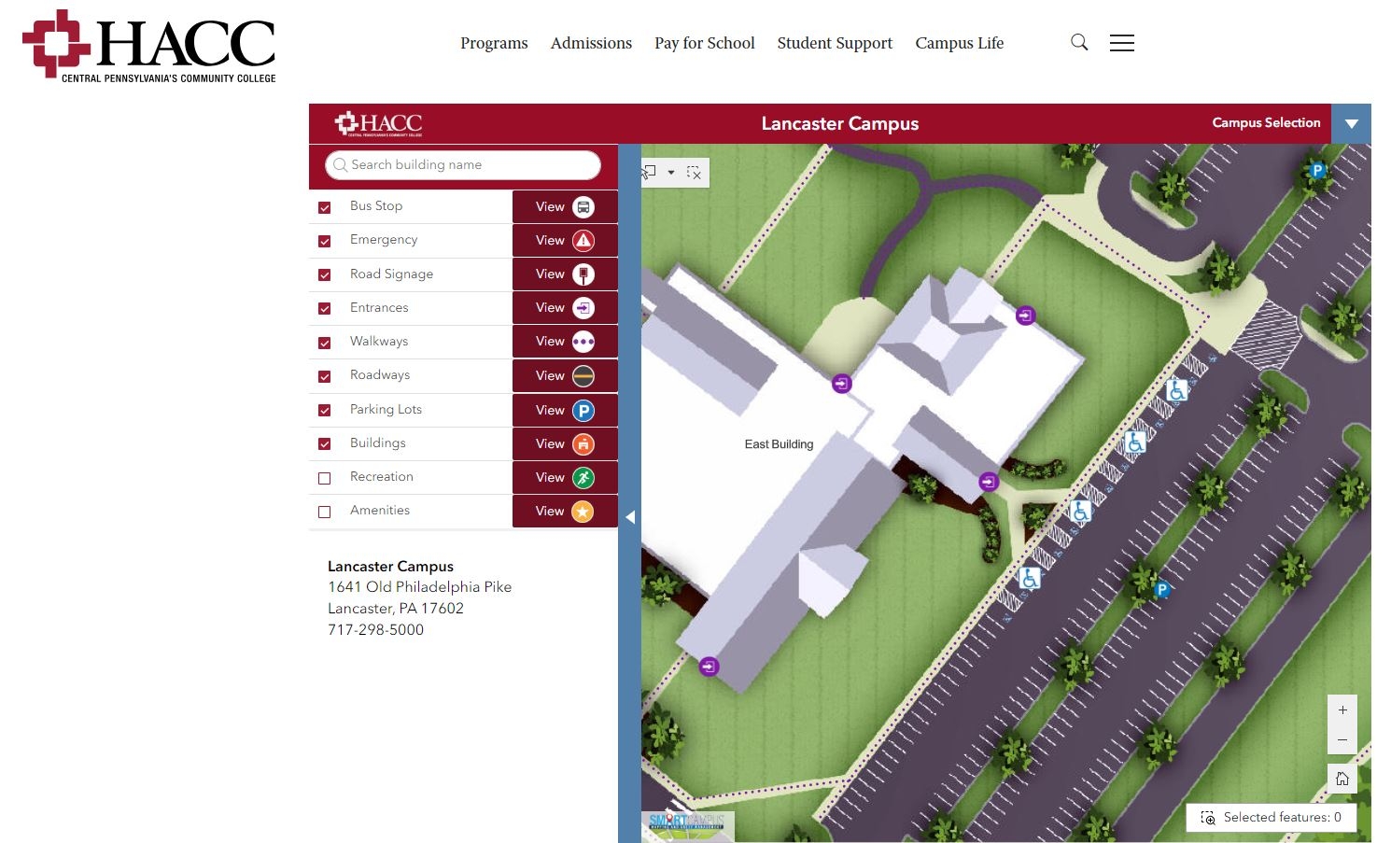1391x843 pixels.
Task: Click the blue parking marker in top lot
Action: click(x=1316, y=171)
